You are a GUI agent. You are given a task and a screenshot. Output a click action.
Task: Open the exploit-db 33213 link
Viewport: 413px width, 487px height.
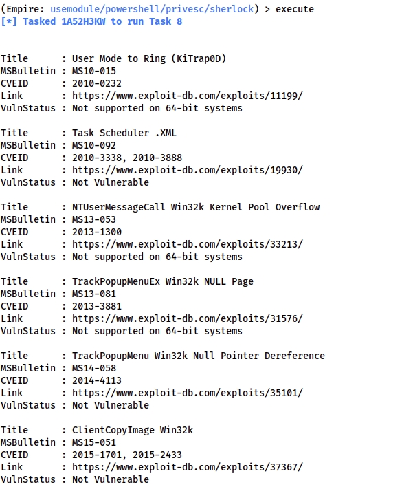[x=187, y=244]
